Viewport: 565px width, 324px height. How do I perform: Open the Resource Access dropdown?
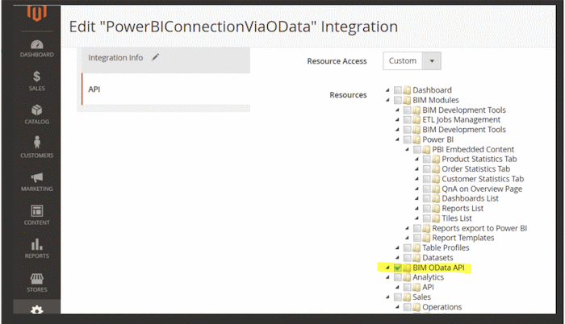pyautogui.click(x=412, y=60)
